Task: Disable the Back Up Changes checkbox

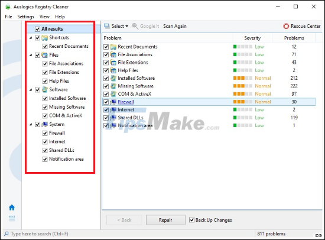Action: coord(191,220)
